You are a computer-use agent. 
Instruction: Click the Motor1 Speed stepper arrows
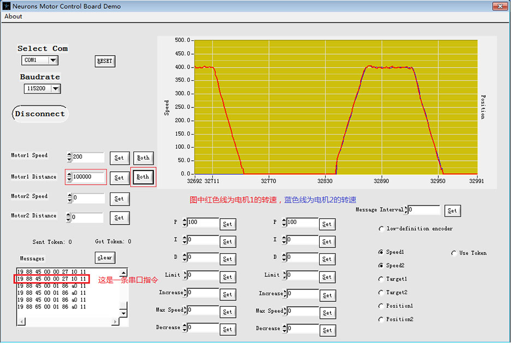coord(69,157)
